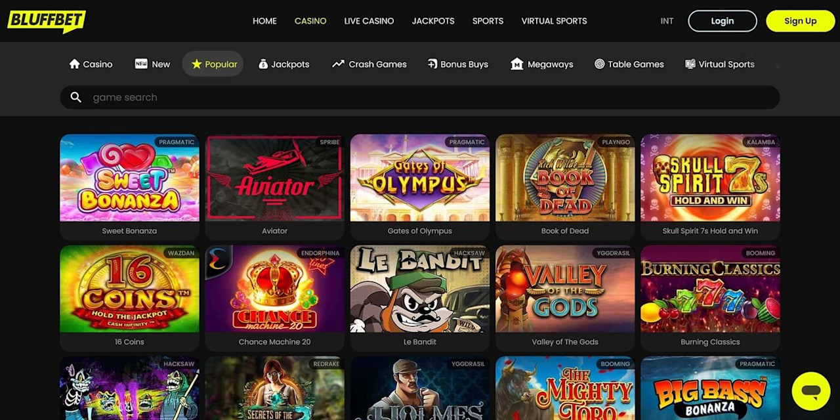840x420 pixels.
Task: Go to Live Casino in top menu
Action: pyautogui.click(x=369, y=21)
